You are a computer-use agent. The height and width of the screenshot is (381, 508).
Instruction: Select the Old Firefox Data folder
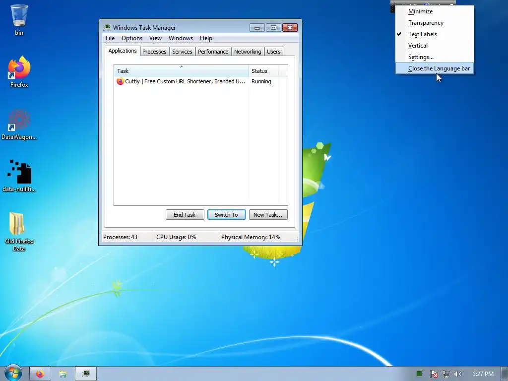[x=19, y=232]
